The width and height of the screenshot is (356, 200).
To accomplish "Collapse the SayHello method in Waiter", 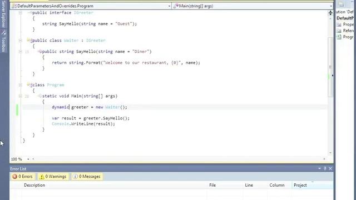I will pyautogui.click(x=21, y=52).
